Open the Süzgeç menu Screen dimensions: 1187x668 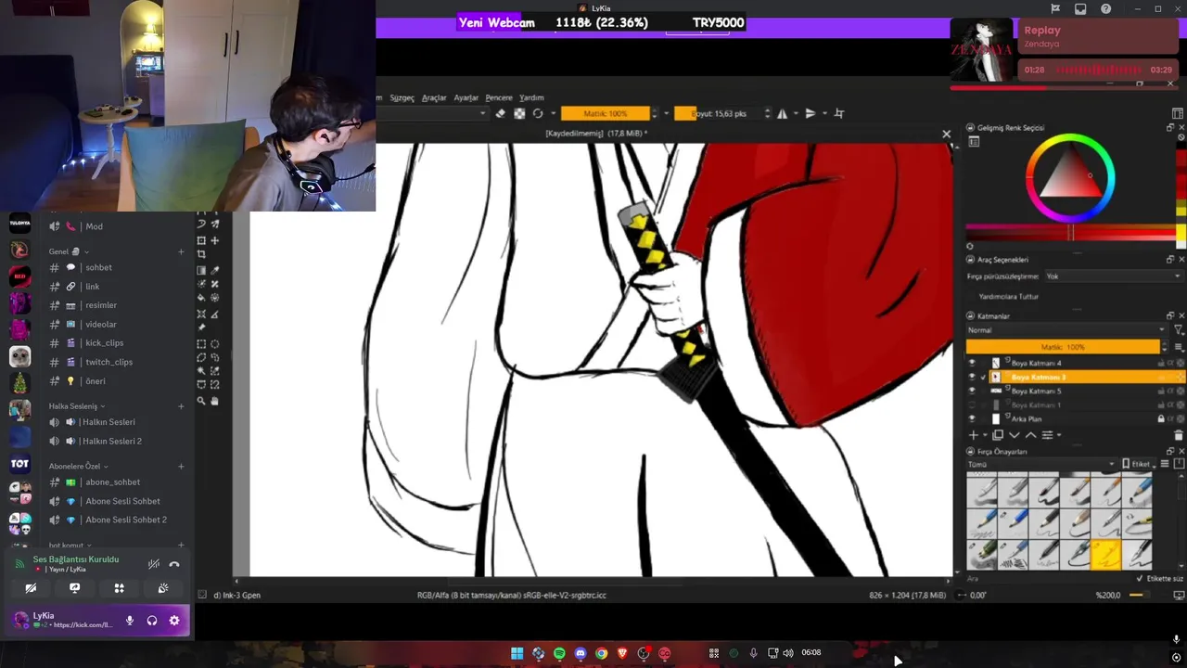[x=402, y=97]
